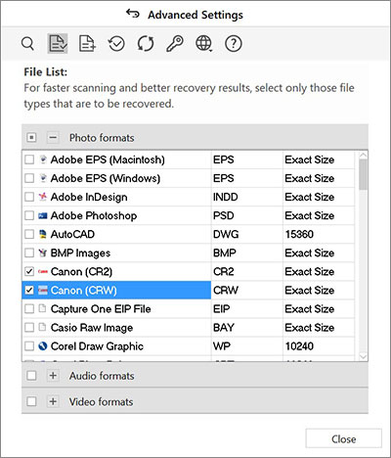This screenshot has width=391, height=458.
Task: Click the 10240 size value
Action: click(299, 346)
